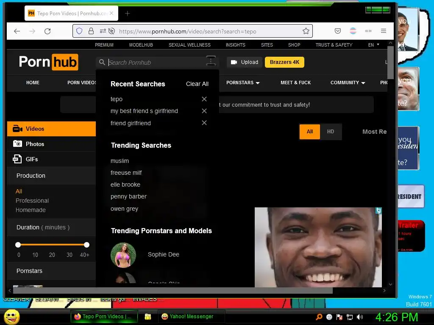Viewport: 434px width, 325px height.
Task: Click the Pornhub logo
Action: 48,62
